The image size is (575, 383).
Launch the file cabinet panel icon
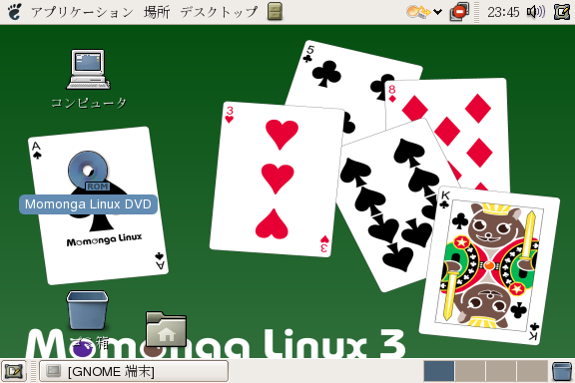[275, 11]
